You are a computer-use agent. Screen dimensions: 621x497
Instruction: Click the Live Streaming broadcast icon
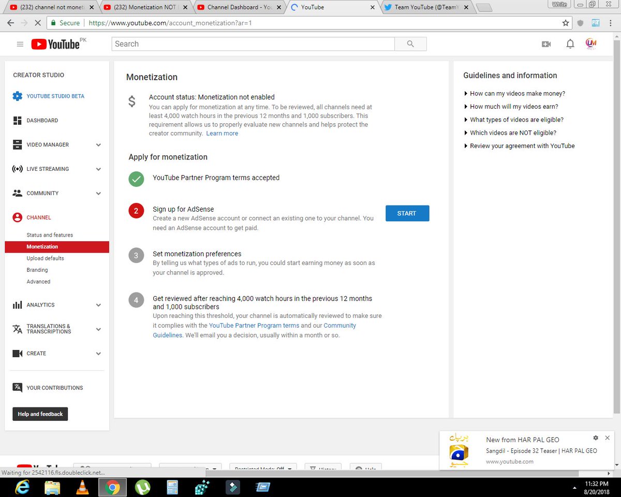click(x=17, y=169)
